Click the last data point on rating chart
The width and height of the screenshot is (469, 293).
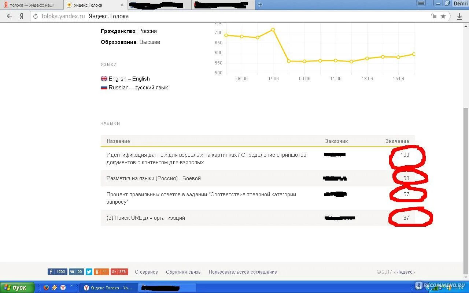[414, 54]
